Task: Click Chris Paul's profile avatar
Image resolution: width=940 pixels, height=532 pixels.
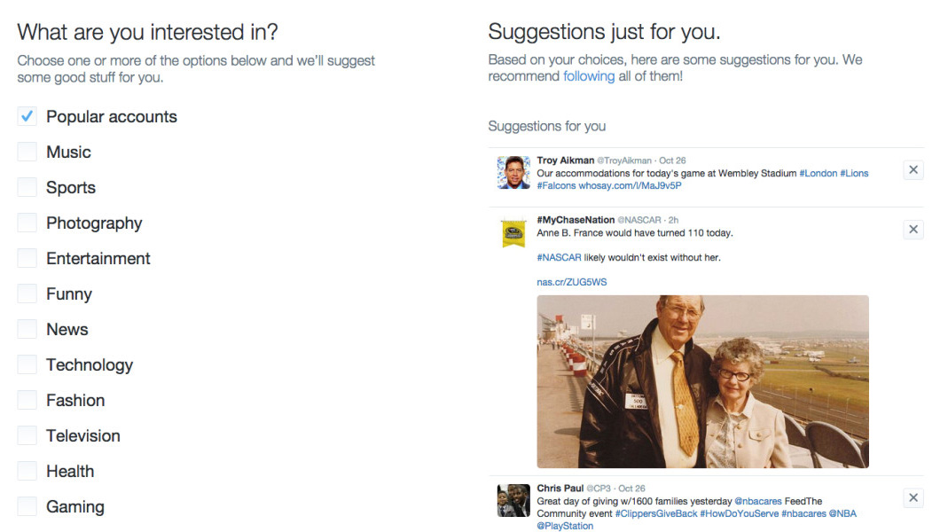Action: (x=513, y=500)
